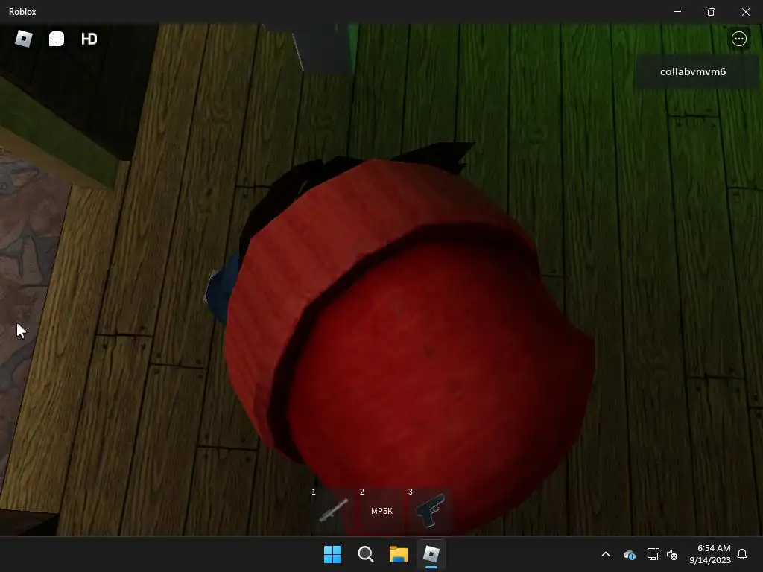Click the muted volume tray icon
The width and height of the screenshot is (763, 572).
[x=672, y=554]
